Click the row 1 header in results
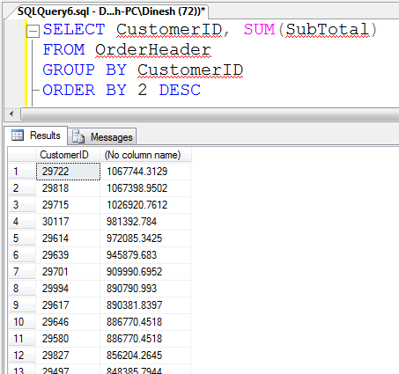The image size is (399, 374). [x=22, y=172]
